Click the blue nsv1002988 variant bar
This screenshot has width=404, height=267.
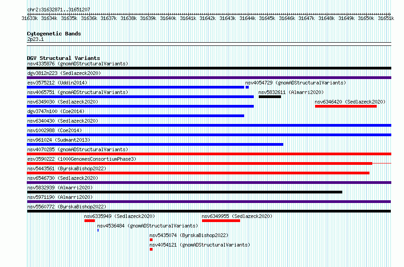pos(209,135)
